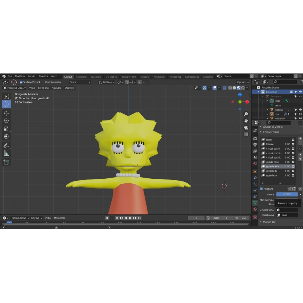Select the Annotate pencil tool
This screenshot has width=303, height=303.
[6, 145]
